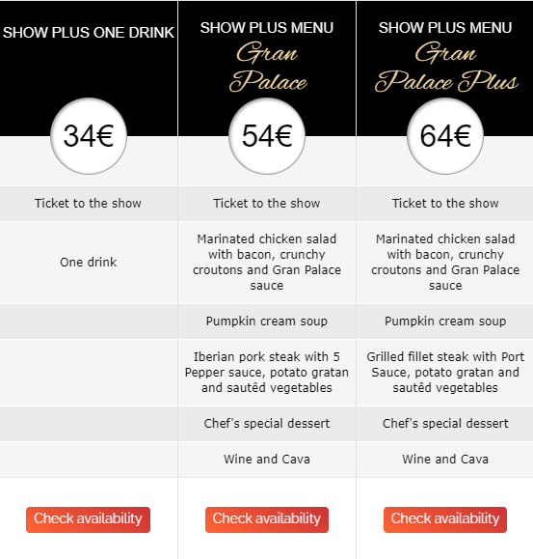This screenshot has height=559, width=533.
Task: Click the gold Gran Palace script title
Action: pos(268,67)
